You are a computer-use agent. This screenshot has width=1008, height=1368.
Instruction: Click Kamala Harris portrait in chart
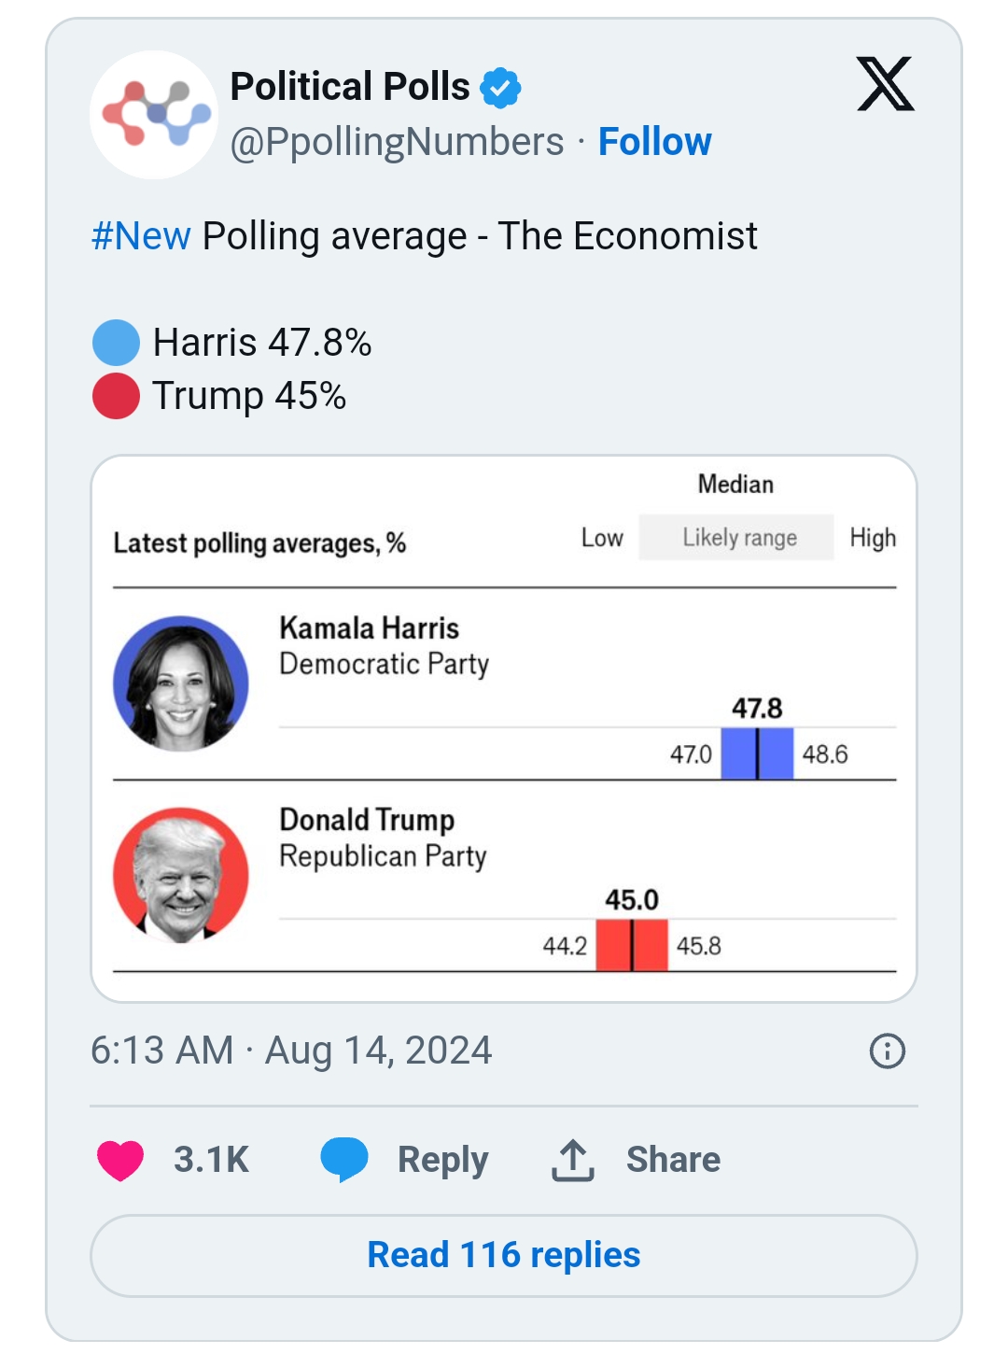click(181, 684)
